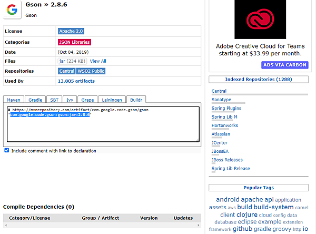The image size is (316, 234).
Task: Open the gradle tag
Action: [x=262, y=229]
